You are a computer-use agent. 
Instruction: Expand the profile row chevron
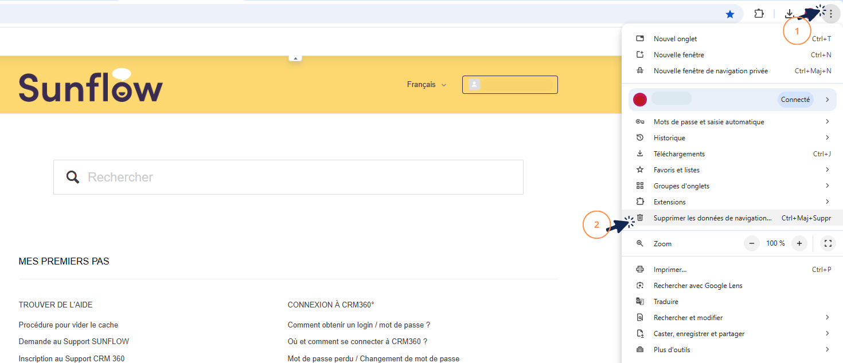point(828,100)
